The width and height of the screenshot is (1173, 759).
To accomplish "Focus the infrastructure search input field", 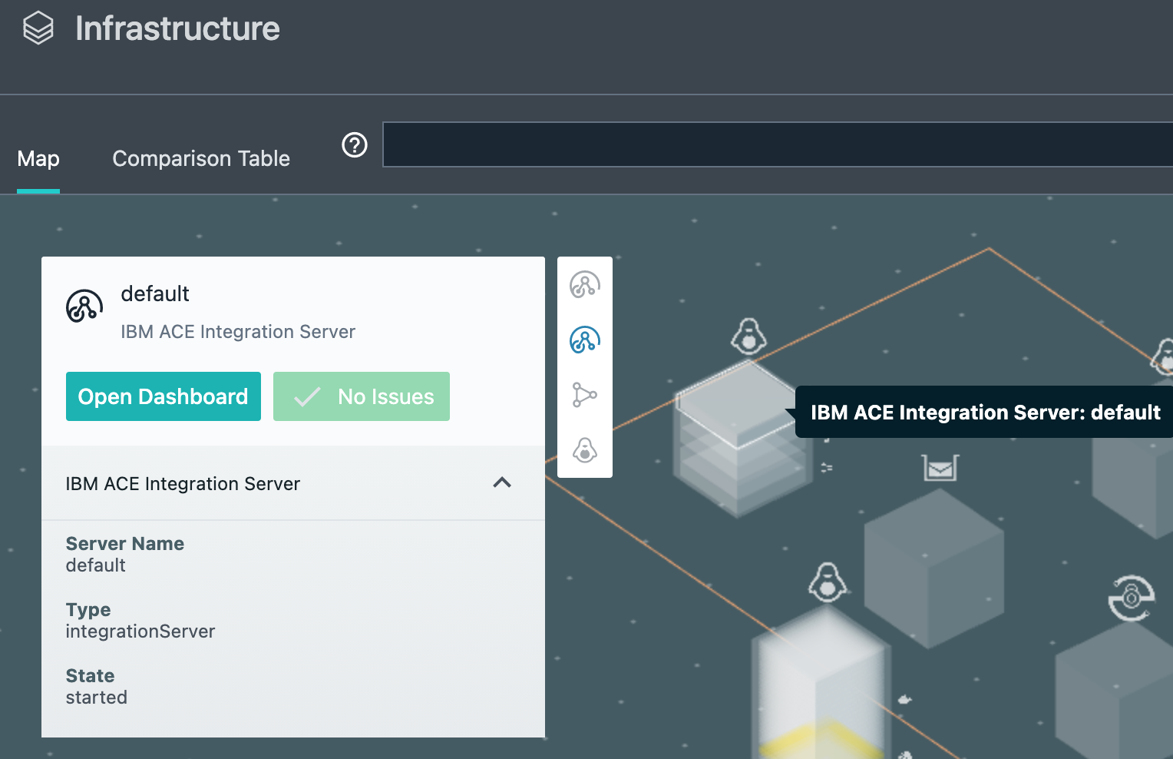I will pyautogui.click(x=778, y=144).
